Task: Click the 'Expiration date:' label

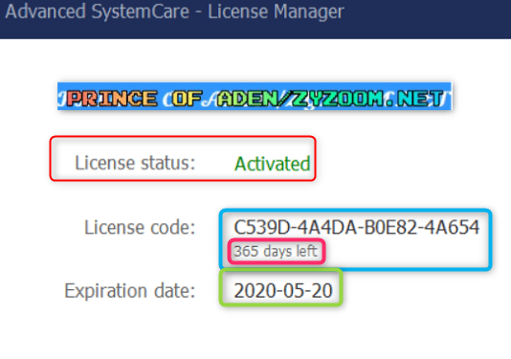Action: (130, 290)
